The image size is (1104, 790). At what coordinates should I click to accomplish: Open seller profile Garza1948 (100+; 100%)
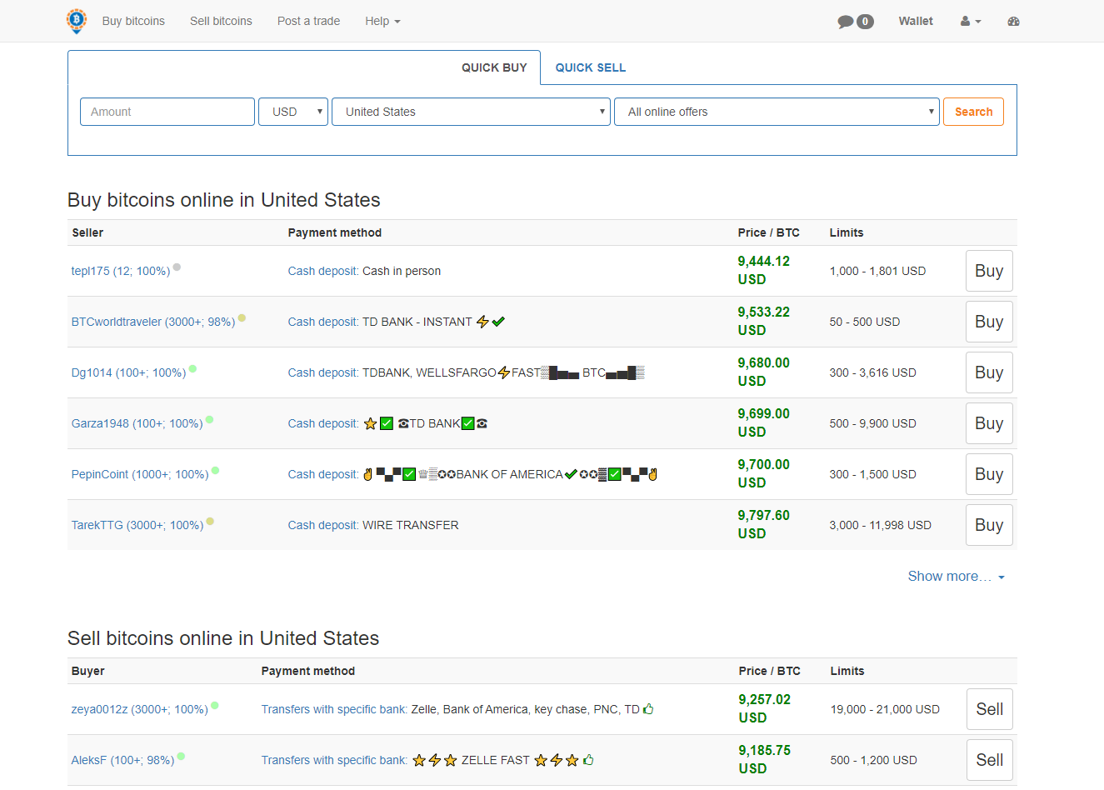click(x=137, y=423)
